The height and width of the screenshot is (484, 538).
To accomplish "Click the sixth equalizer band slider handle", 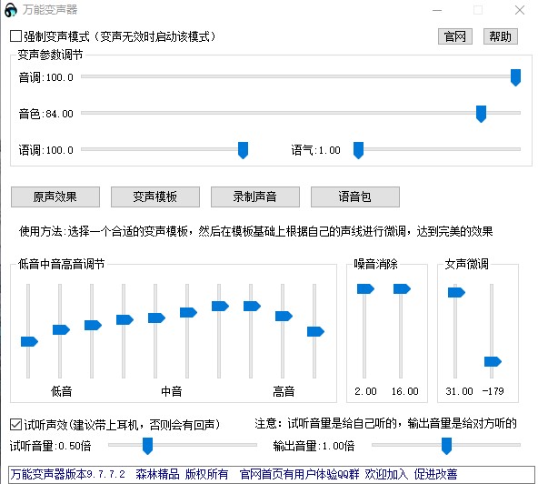I will click(188, 312).
